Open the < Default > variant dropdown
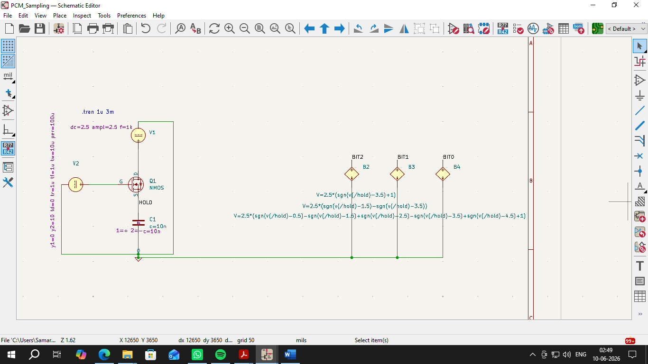Image resolution: width=648 pixels, height=364 pixels. point(626,28)
